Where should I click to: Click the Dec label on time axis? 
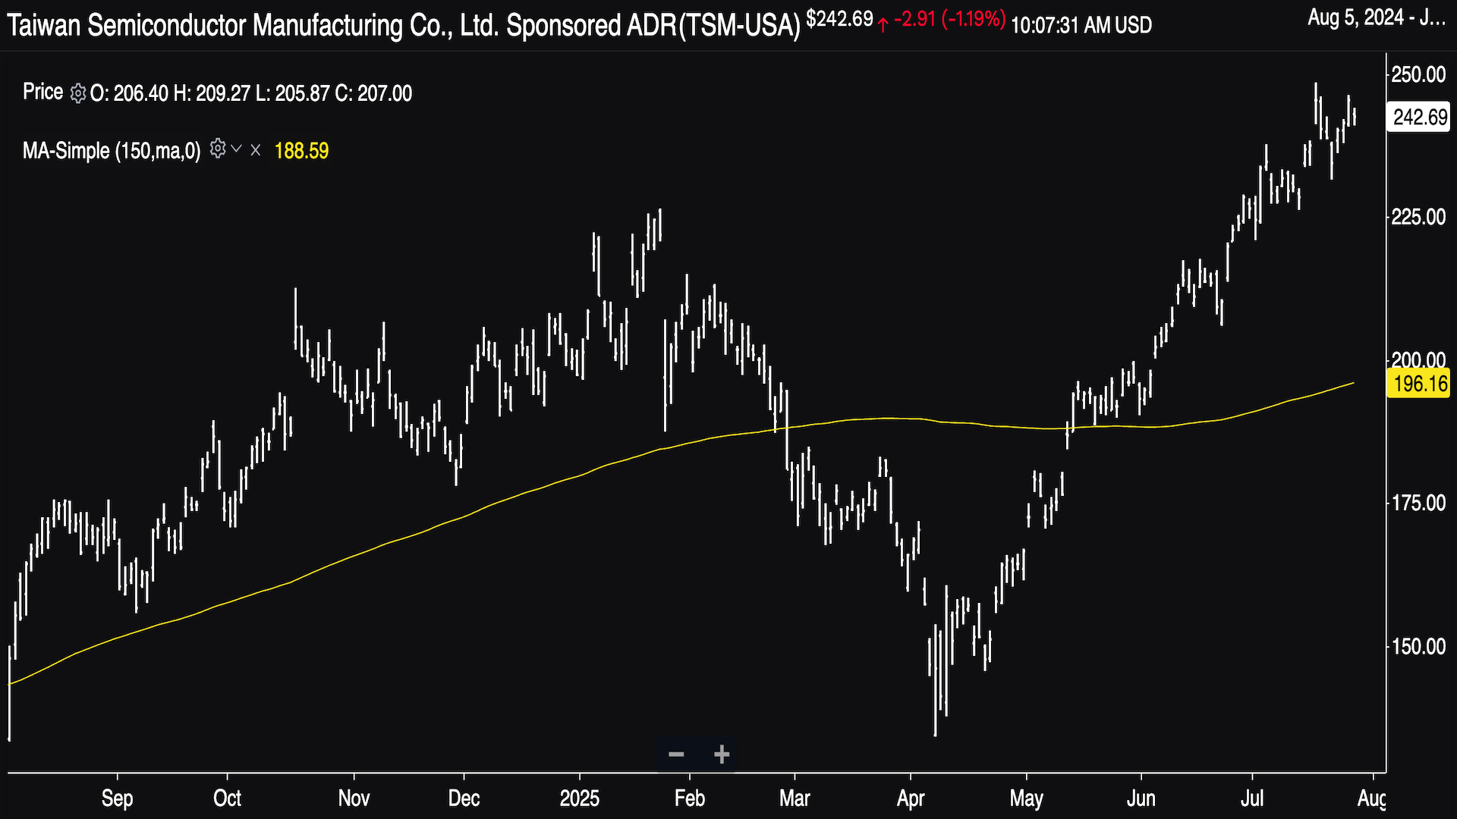[x=464, y=798]
